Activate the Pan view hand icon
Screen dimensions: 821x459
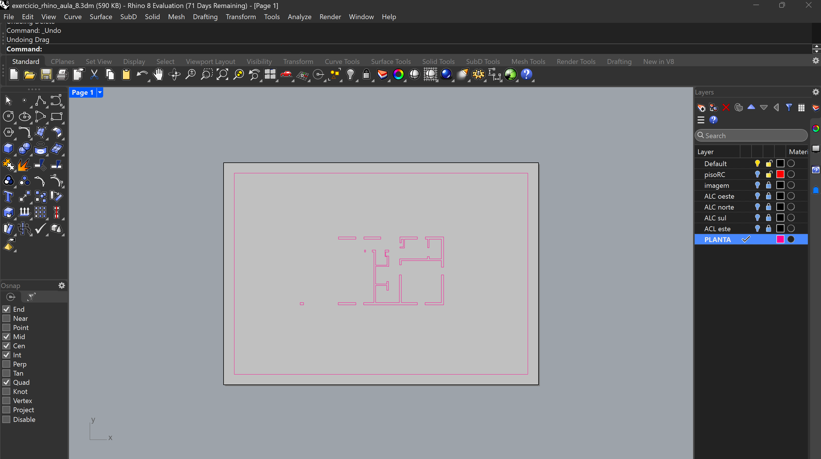[158, 75]
